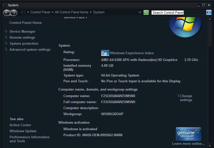Image resolution: width=214 pixels, height=148 pixels.
Task: Click shield icon beside Advanced system settings
Action: [6, 49]
